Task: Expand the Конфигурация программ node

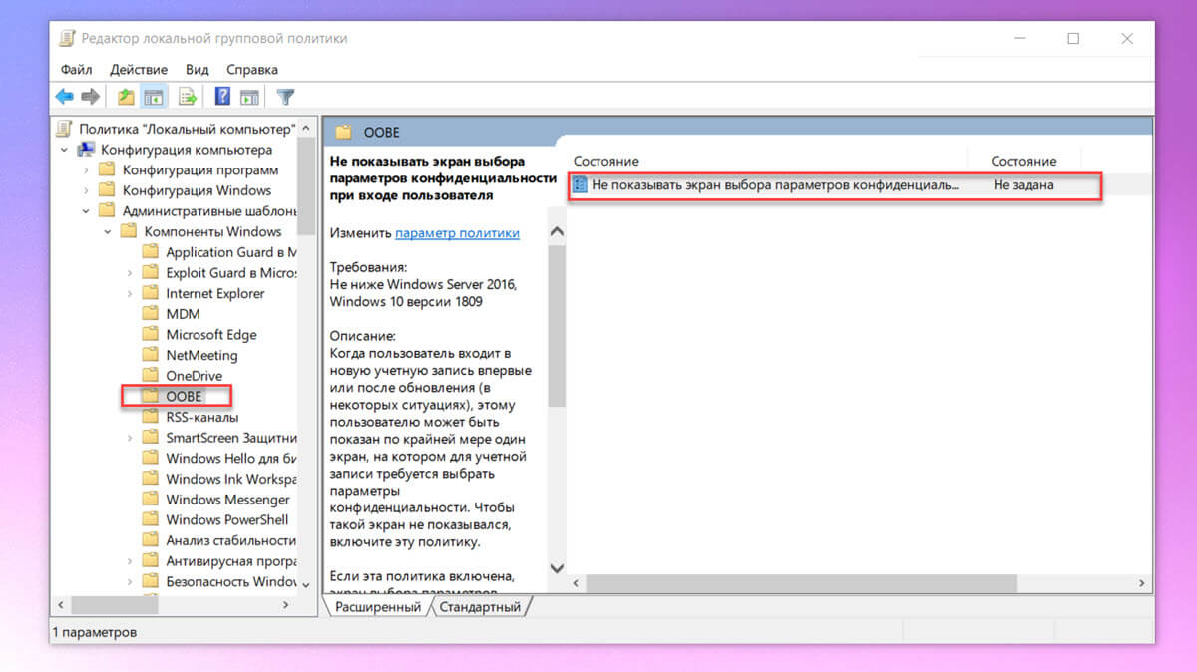Action: 86,170
